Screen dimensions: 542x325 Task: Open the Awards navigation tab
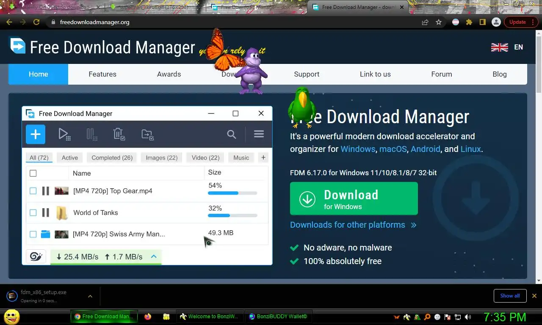(169, 74)
